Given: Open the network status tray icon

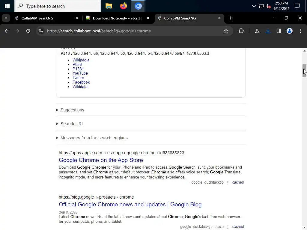Looking at the screenshot, I should [261, 6].
